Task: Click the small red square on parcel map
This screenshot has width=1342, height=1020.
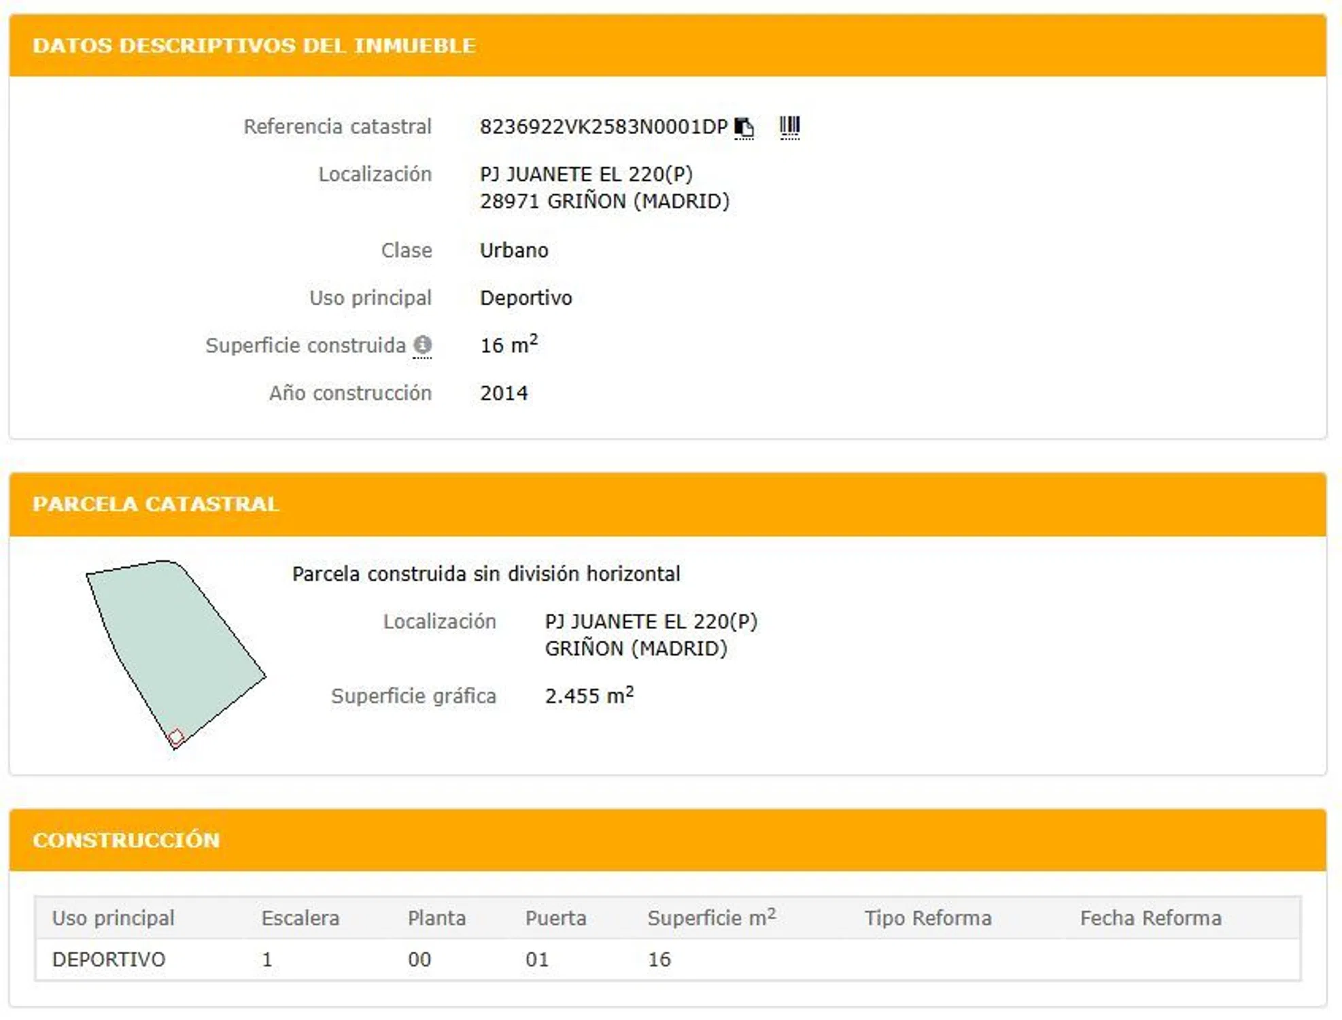Action: pos(175,737)
